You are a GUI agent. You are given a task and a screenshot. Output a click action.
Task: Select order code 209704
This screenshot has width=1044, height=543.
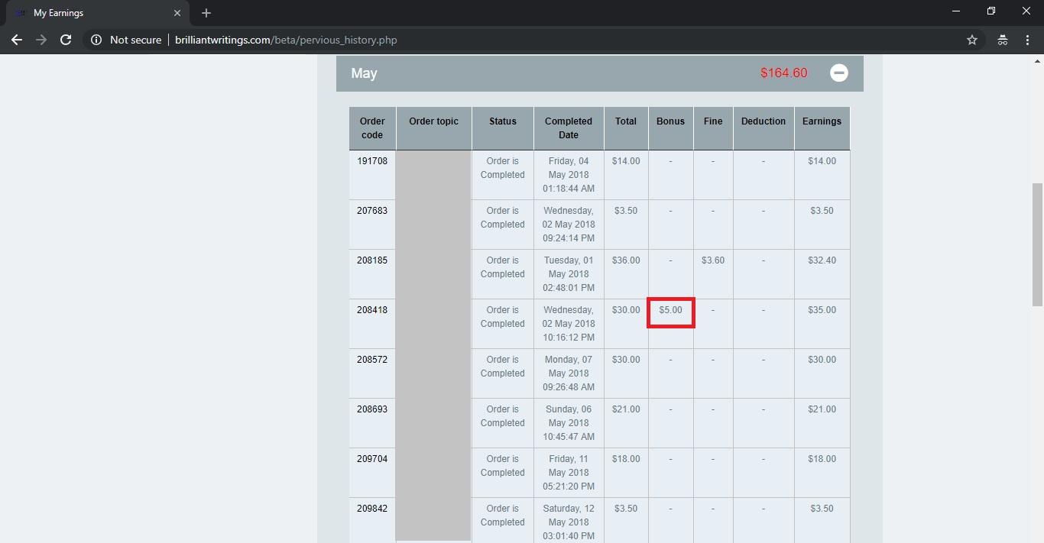click(x=372, y=459)
